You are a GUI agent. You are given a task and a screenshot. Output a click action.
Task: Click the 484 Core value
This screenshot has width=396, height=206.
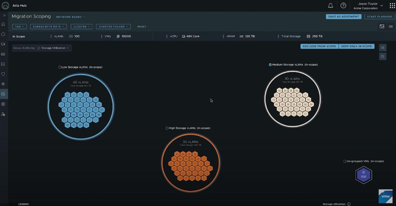[193, 36]
